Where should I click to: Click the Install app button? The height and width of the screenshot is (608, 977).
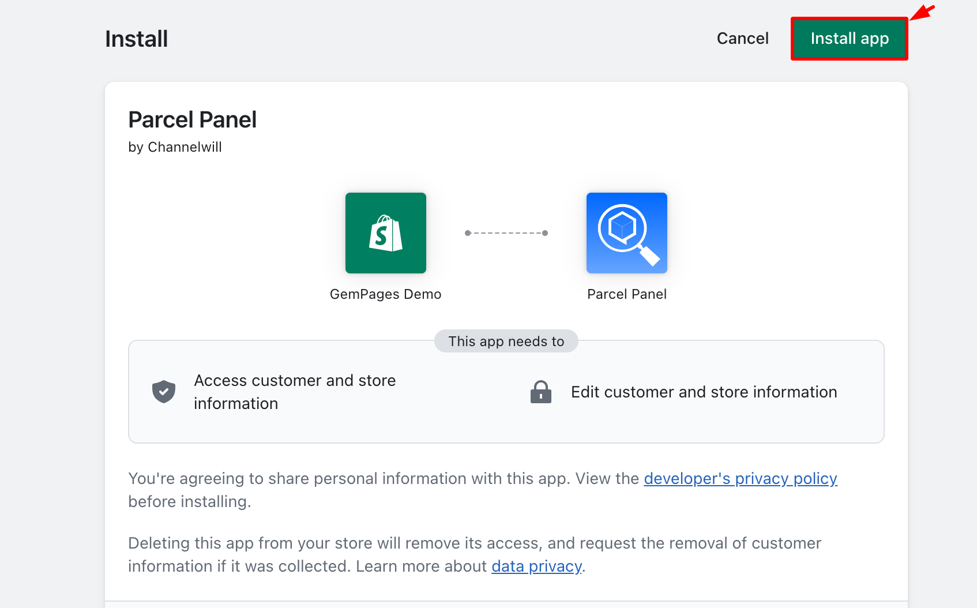pos(849,38)
